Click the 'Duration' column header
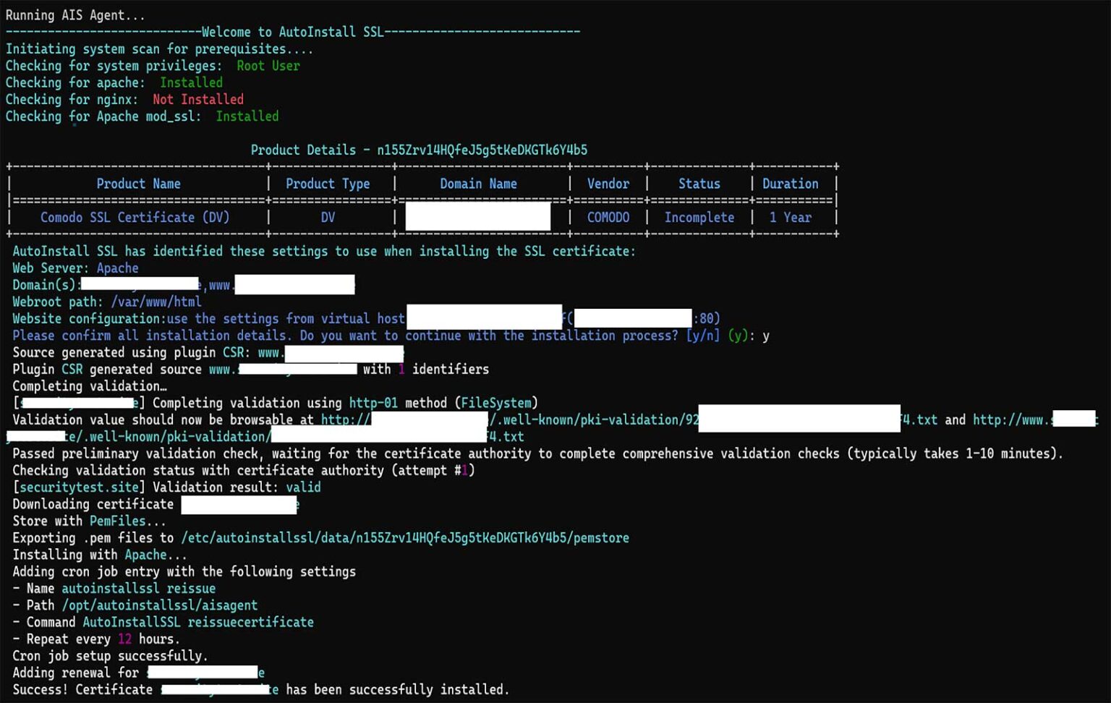 (791, 184)
